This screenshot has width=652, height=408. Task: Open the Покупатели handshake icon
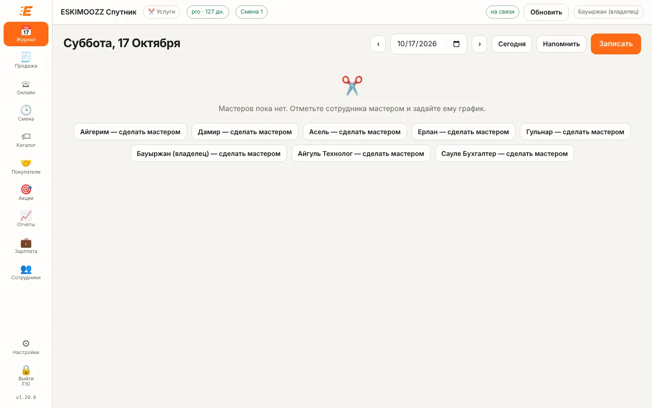point(26,166)
